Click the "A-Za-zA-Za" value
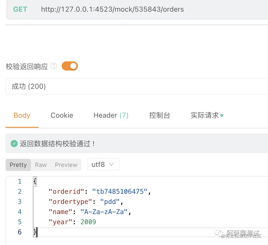The width and height of the screenshot is (268, 245). pyautogui.click(x=104, y=212)
